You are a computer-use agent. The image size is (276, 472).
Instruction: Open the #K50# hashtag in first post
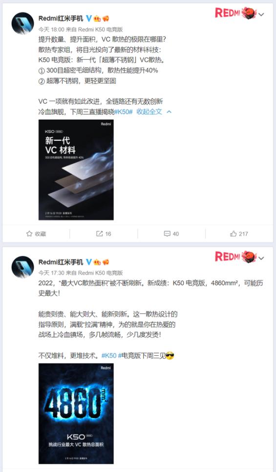(124, 112)
